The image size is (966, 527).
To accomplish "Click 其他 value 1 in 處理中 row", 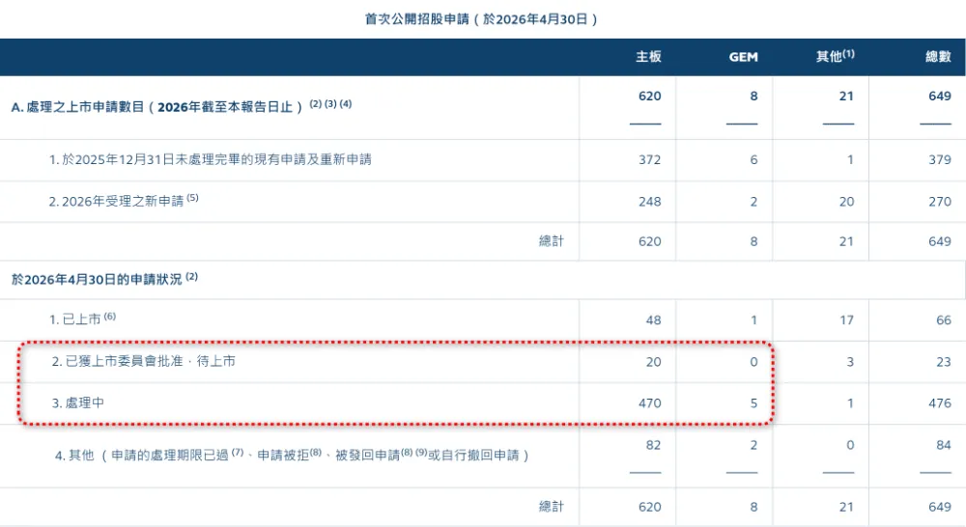I will tap(850, 403).
